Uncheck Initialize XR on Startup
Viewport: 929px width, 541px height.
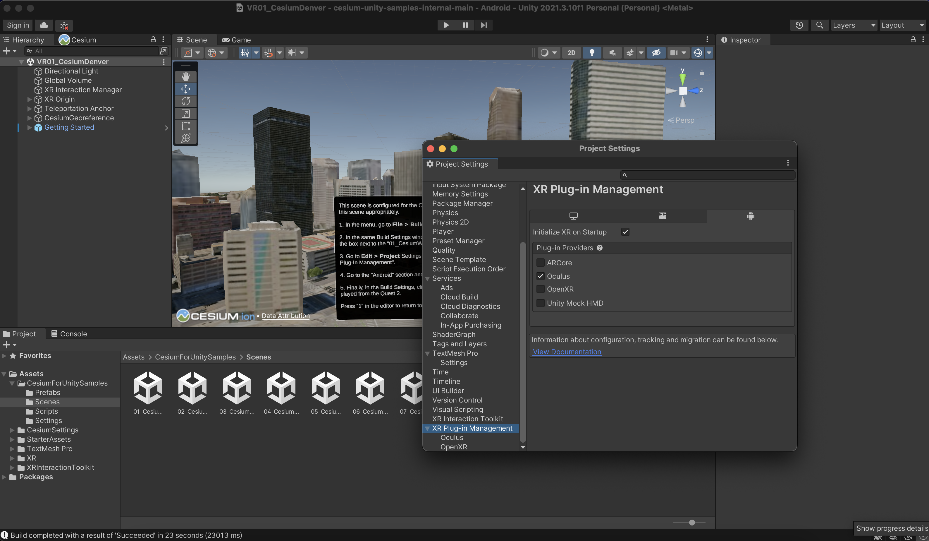625,232
